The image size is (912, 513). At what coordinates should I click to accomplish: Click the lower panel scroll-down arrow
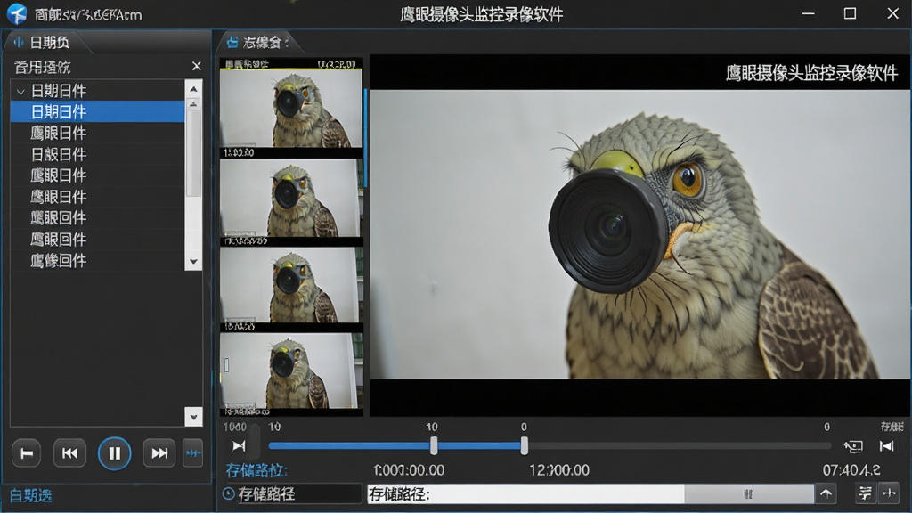point(193,417)
